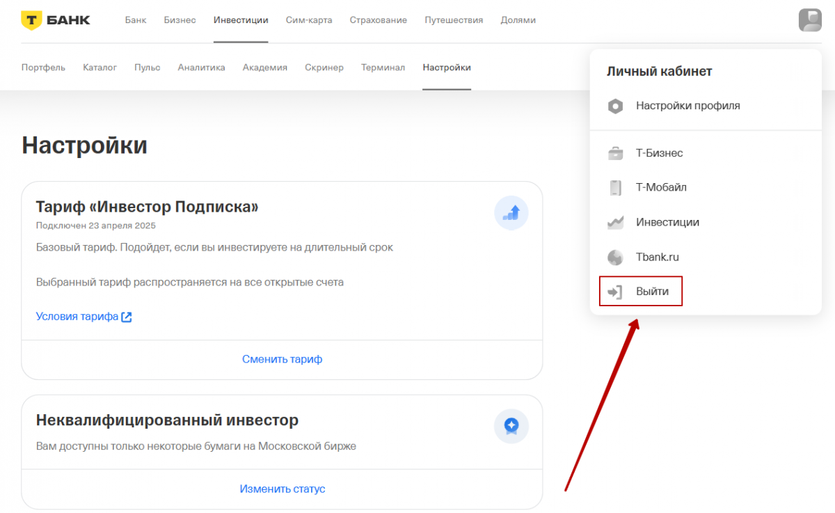
Task: Select Банк in the top navigation
Action: [136, 20]
